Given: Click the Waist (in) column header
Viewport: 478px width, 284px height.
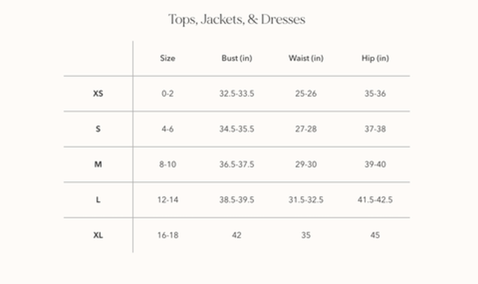Looking at the screenshot, I should pyautogui.click(x=306, y=58).
